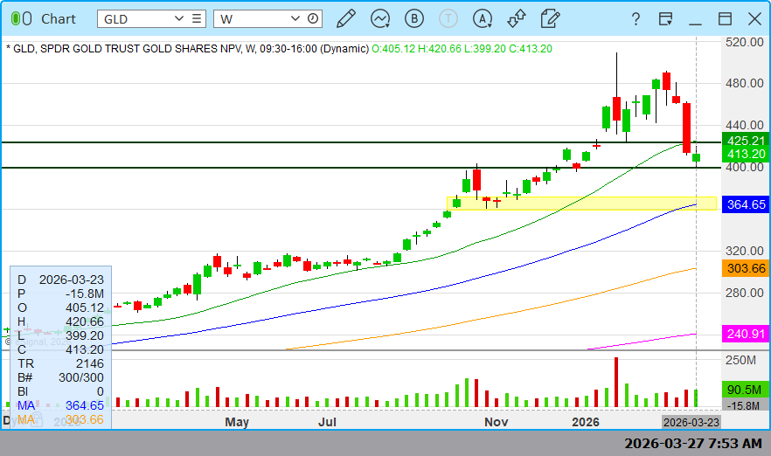Click the 280.00 price axis label
This screenshot has height=456, width=771.
coord(745,293)
